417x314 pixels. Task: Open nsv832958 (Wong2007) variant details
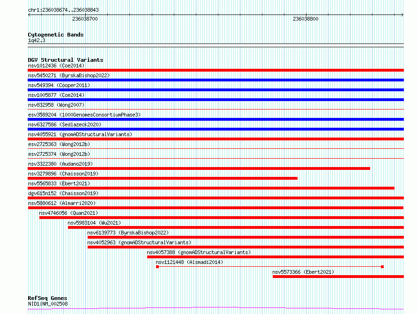tap(56, 105)
